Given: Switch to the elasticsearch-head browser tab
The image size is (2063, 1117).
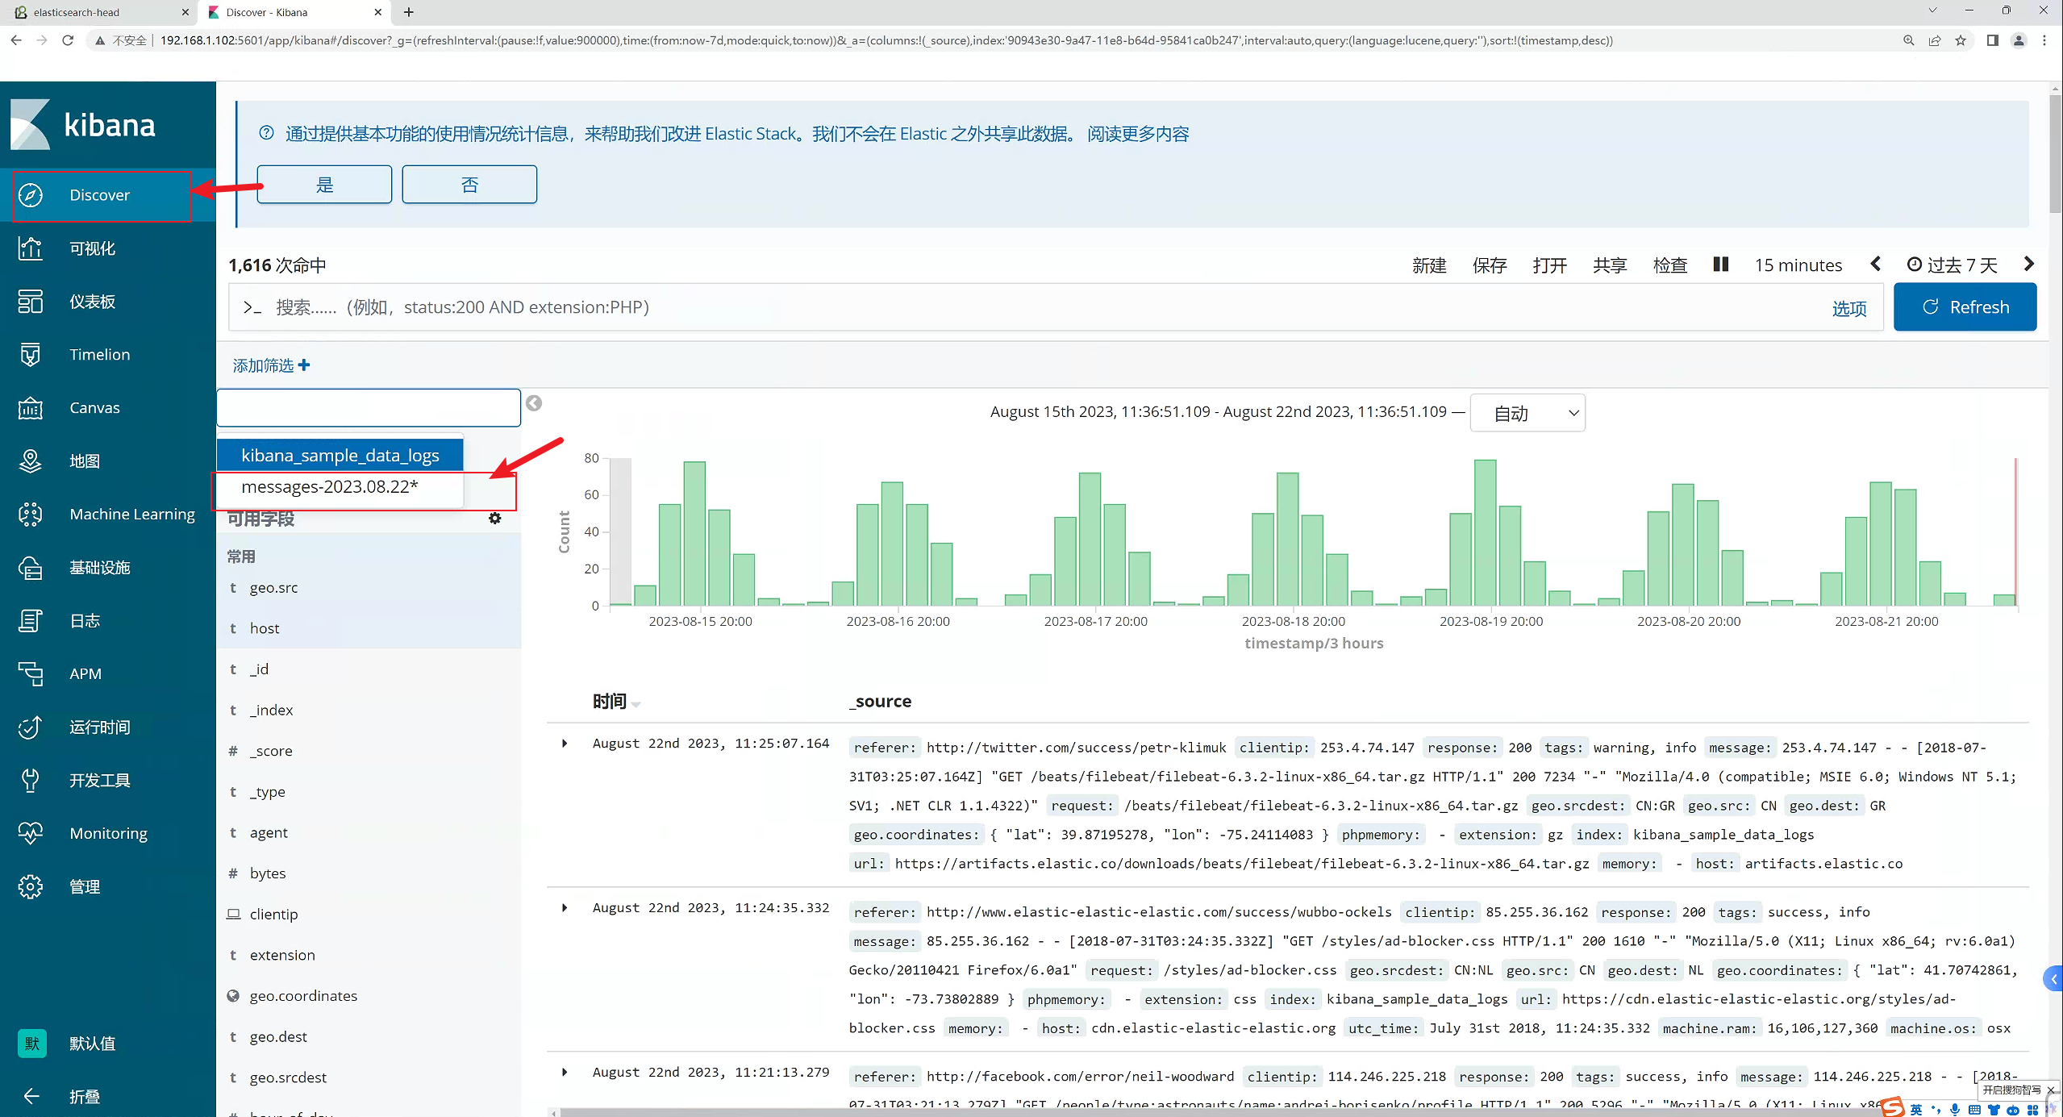Looking at the screenshot, I should click(101, 12).
